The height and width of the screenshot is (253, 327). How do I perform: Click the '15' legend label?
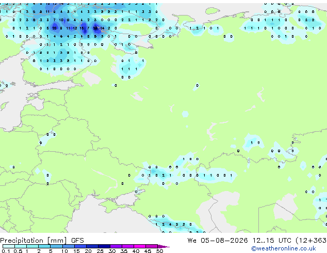[x=76, y=251]
